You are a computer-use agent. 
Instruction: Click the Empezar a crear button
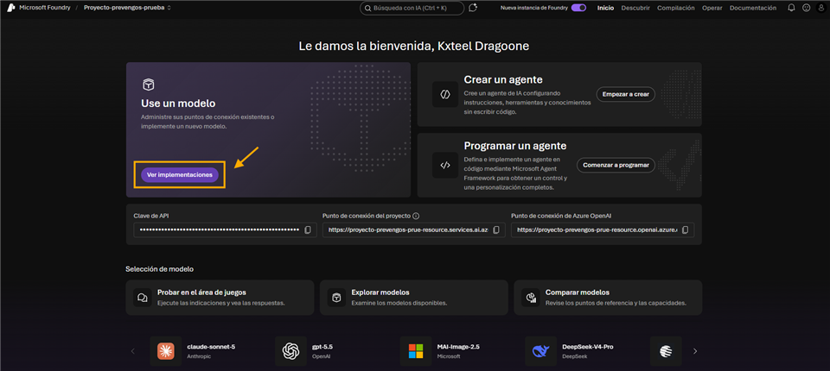click(626, 94)
